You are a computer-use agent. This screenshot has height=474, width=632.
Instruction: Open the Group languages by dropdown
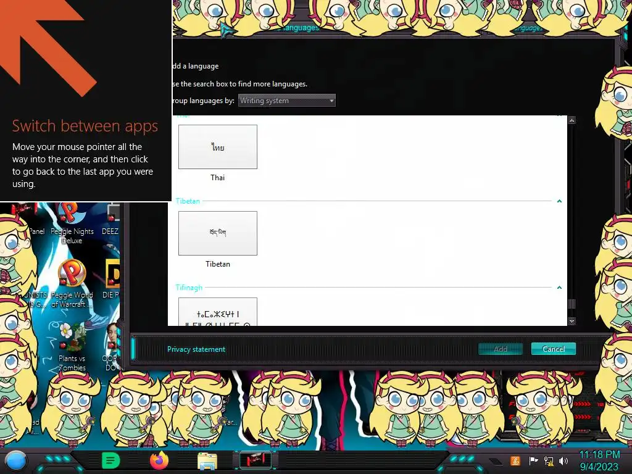286,101
